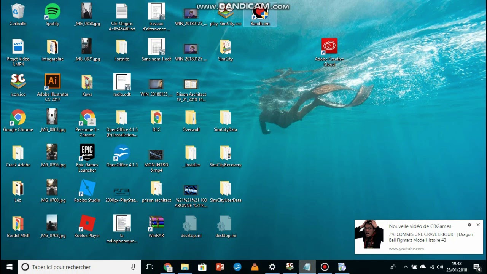Open the Corbeille recycle bin
Screen dimensions: 487x274
click(x=18, y=11)
